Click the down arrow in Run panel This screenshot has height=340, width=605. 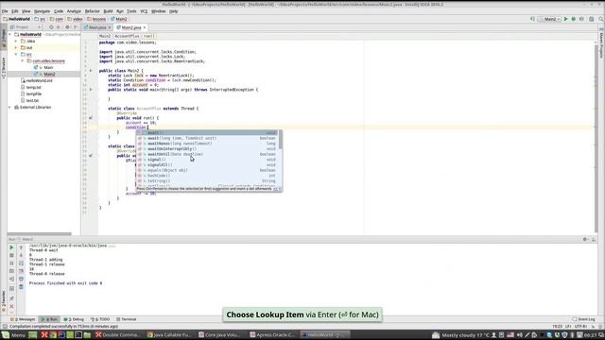[x=21, y=255]
